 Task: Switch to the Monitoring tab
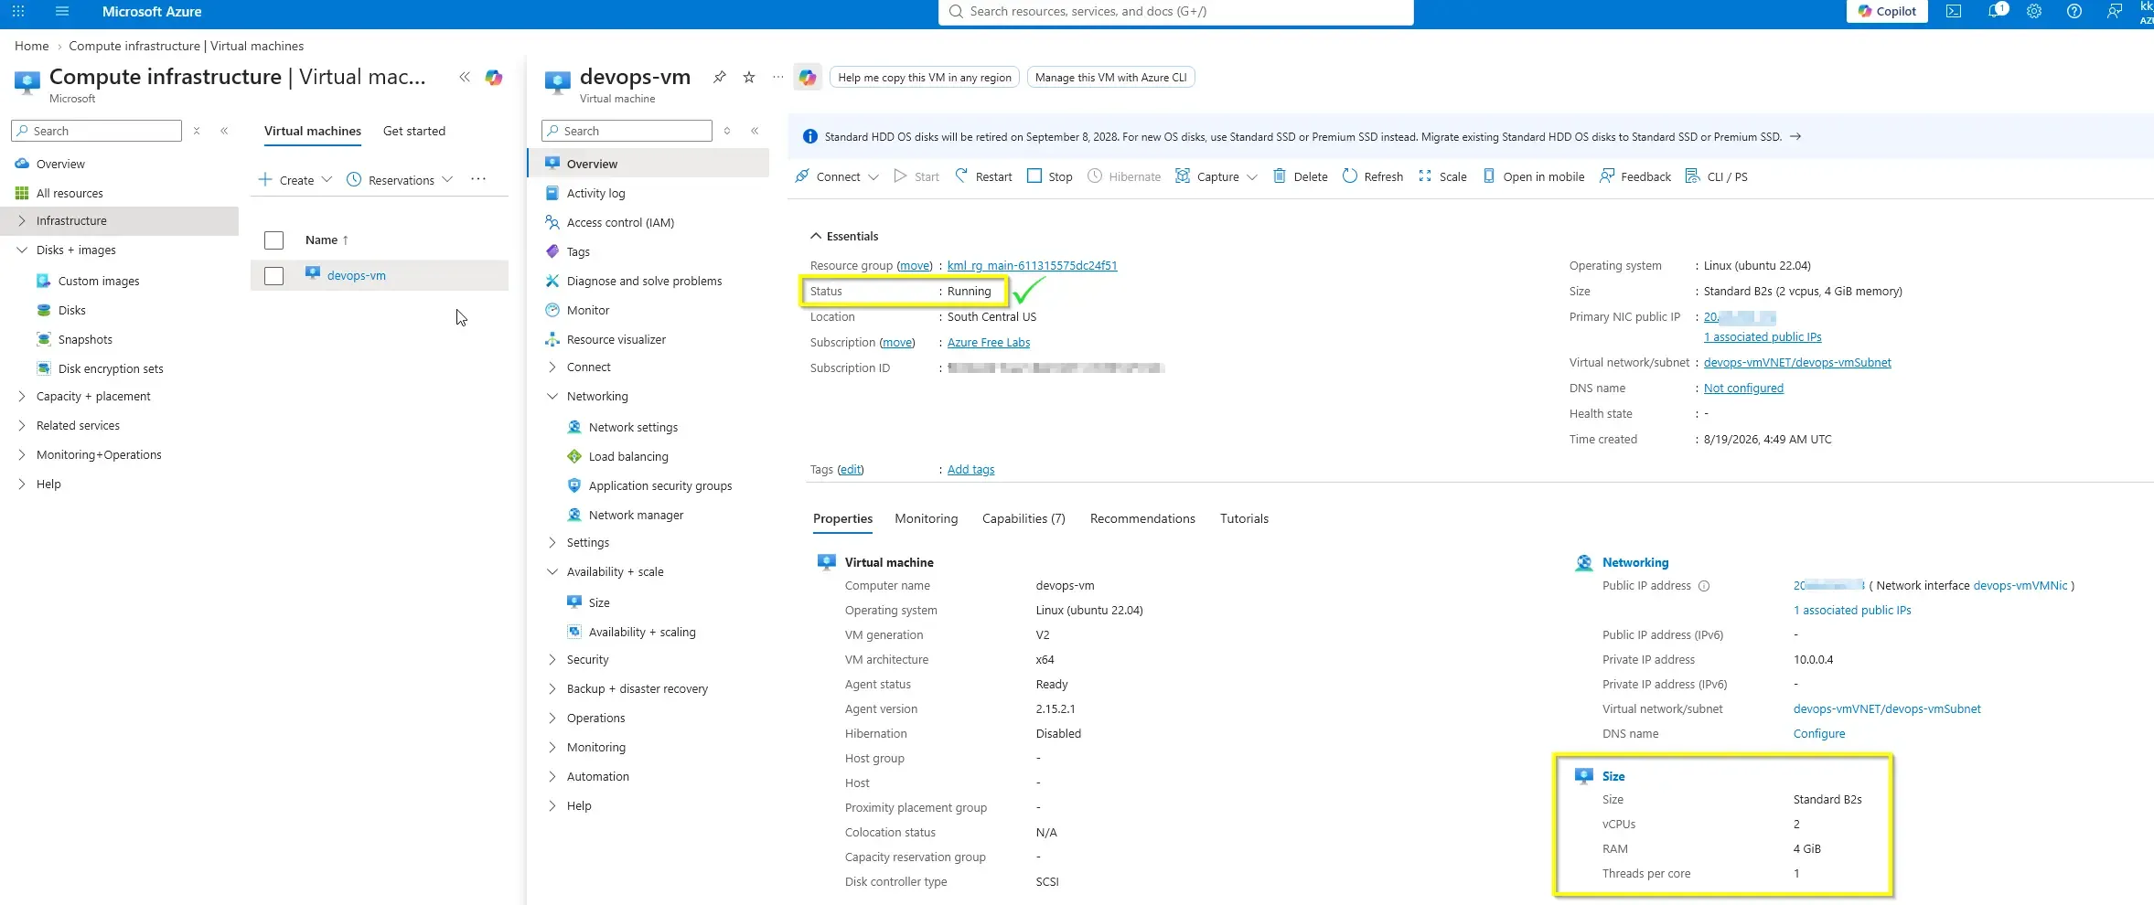tap(926, 518)
